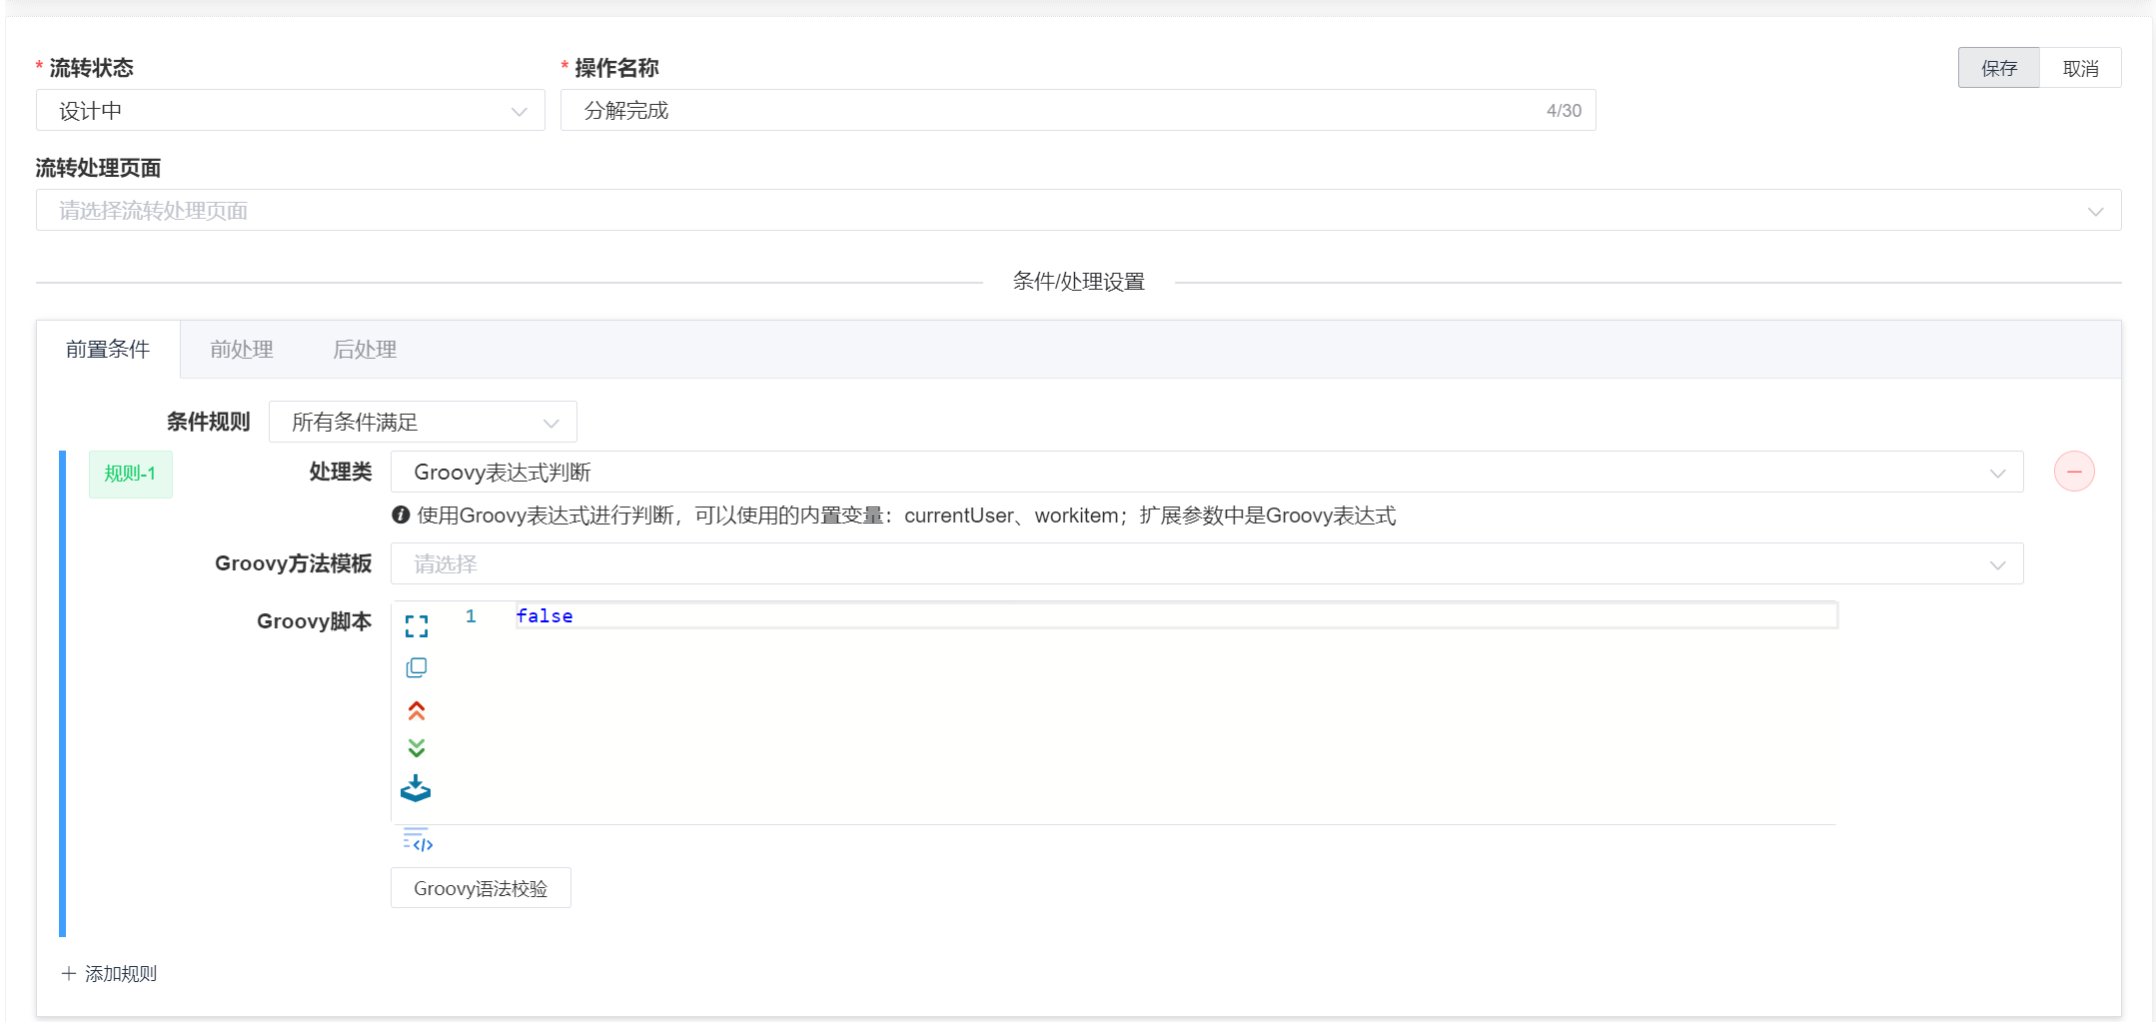Select the 前置条件 tab
Image resolution: width=2156 pixels, height=1035 pixels.
108,350
